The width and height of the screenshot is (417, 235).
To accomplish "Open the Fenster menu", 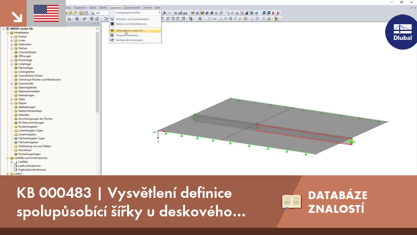I will tap(147, 8).
